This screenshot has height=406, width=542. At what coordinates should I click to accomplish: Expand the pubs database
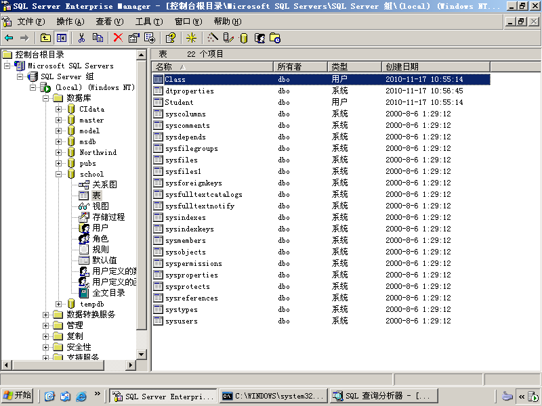(58, 163)
